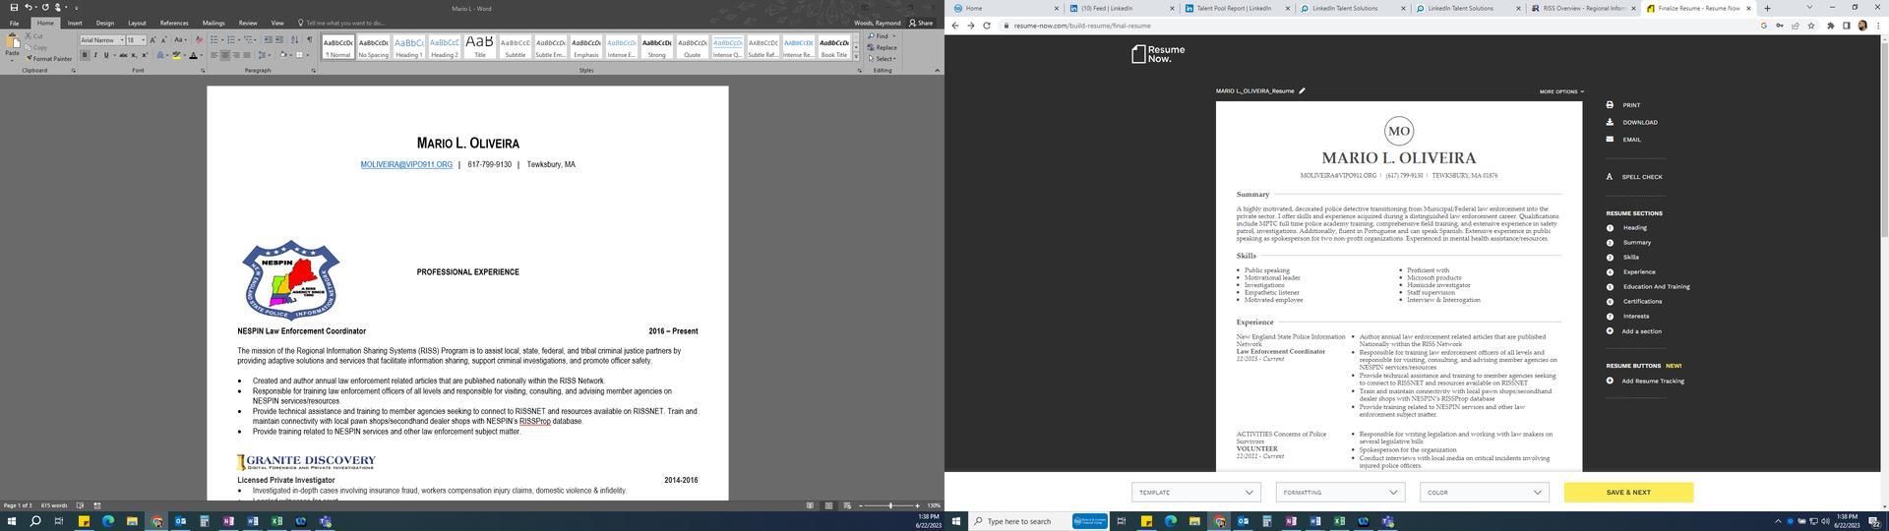This screenshot has width=1889, height=531.
Task: Toggle Strikethrough formatting
Action: tap(121, 55)
